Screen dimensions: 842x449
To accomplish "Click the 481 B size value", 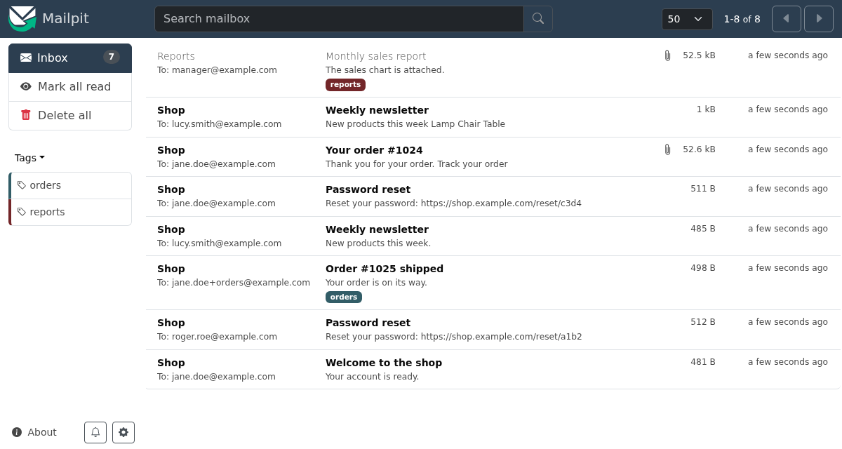I will coord(703,362).
